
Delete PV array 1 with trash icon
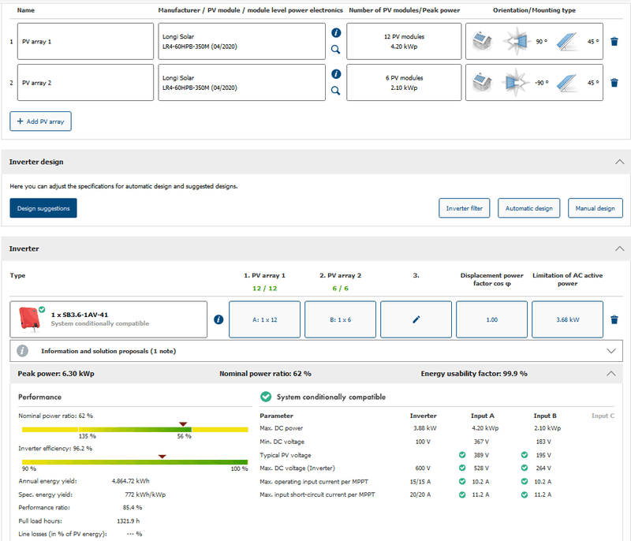coord(614,41)
